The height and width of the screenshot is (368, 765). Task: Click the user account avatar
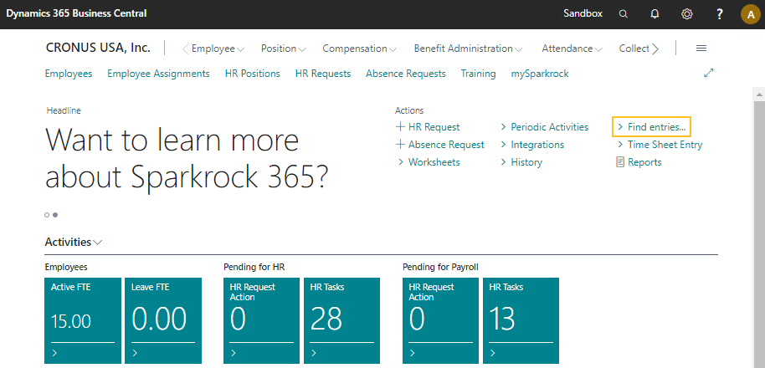click(750, 14)
